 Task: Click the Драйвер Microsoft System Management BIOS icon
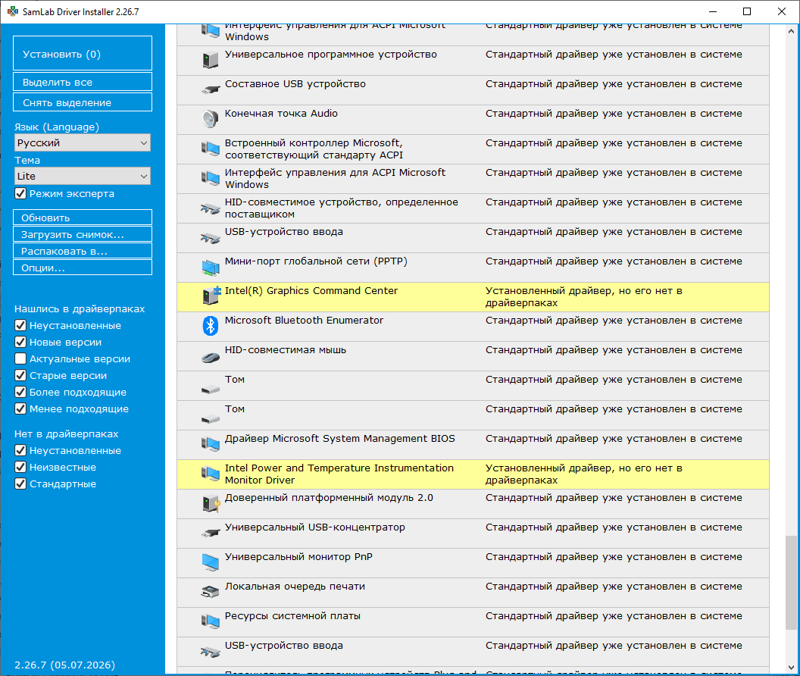210,444
